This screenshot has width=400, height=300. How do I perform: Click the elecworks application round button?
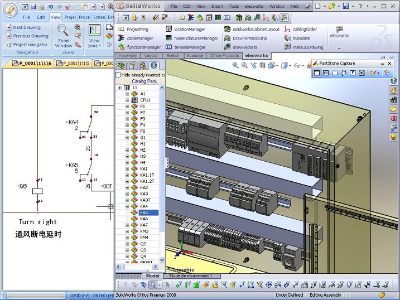click(10, 10)
